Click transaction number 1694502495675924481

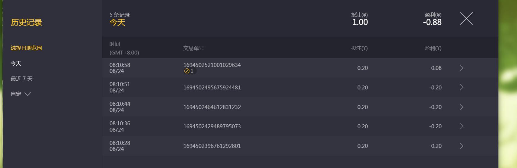click(212, 88)
